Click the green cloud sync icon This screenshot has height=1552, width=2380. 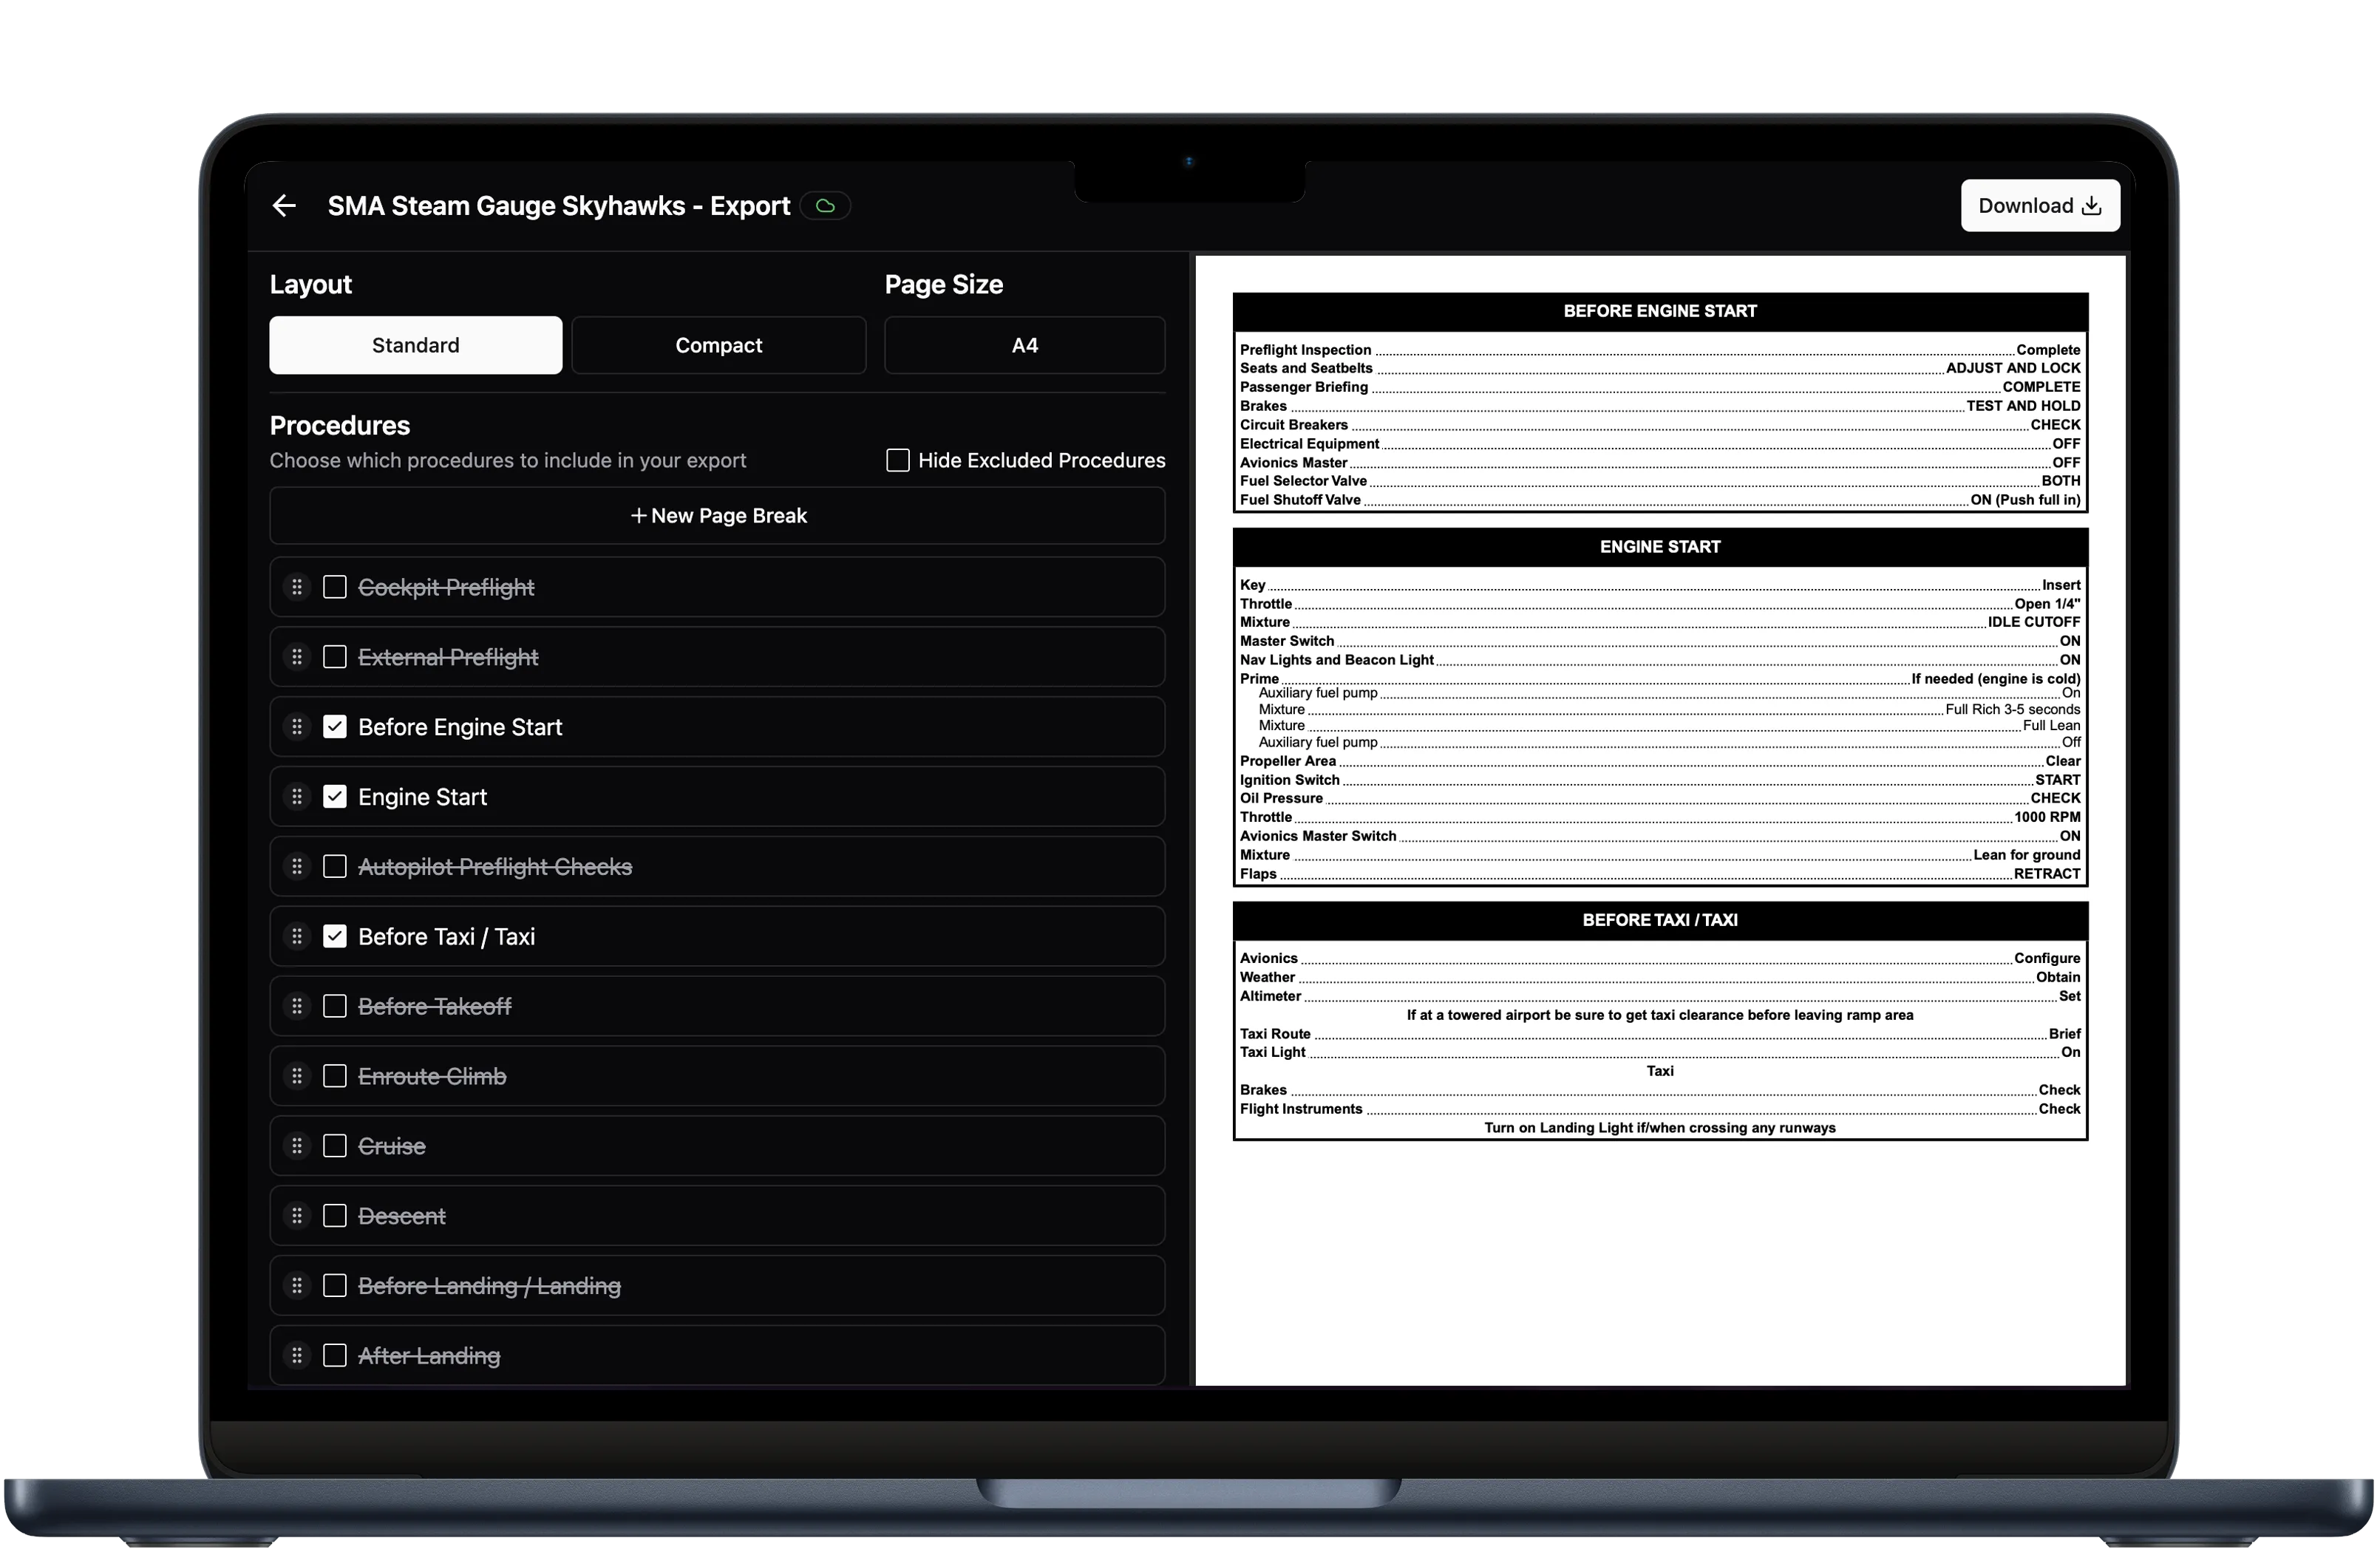click(825, 206)
